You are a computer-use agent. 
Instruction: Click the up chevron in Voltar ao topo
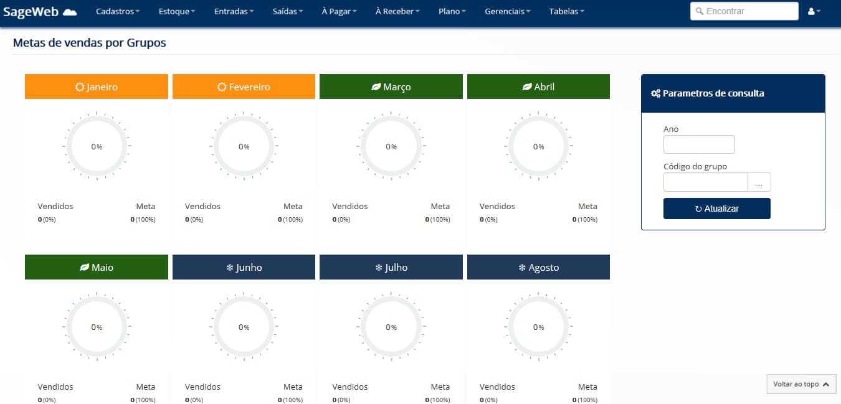coord(825,385)
